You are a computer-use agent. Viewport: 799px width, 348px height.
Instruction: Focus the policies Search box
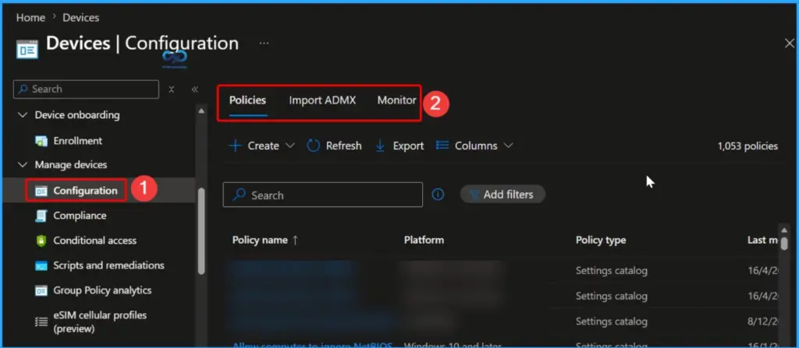(322, 195)
